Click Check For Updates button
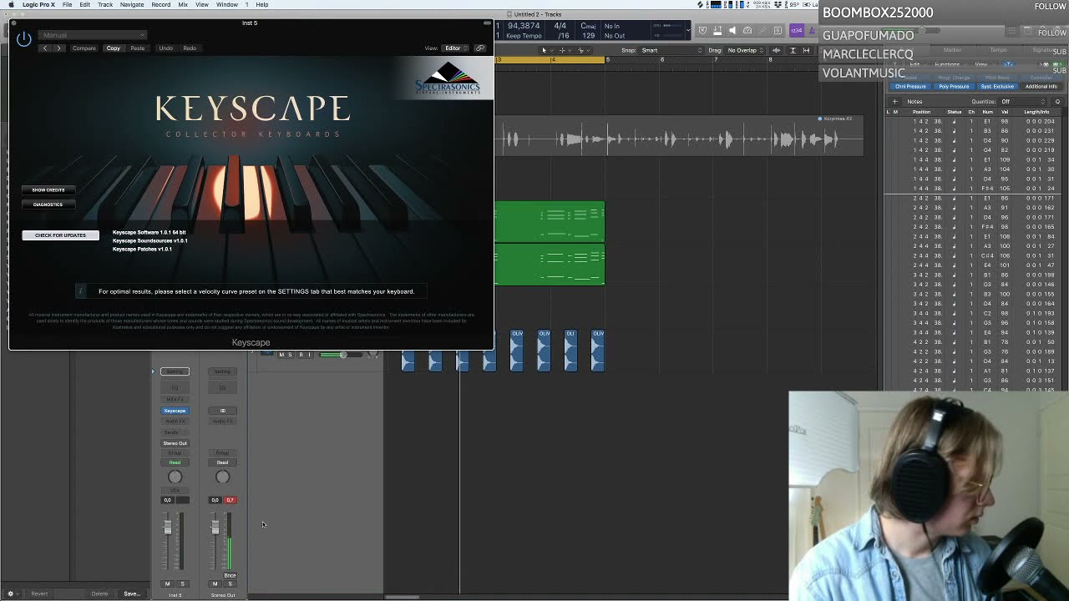This screenshot has width=1069, height=601. tap(60, 235)
